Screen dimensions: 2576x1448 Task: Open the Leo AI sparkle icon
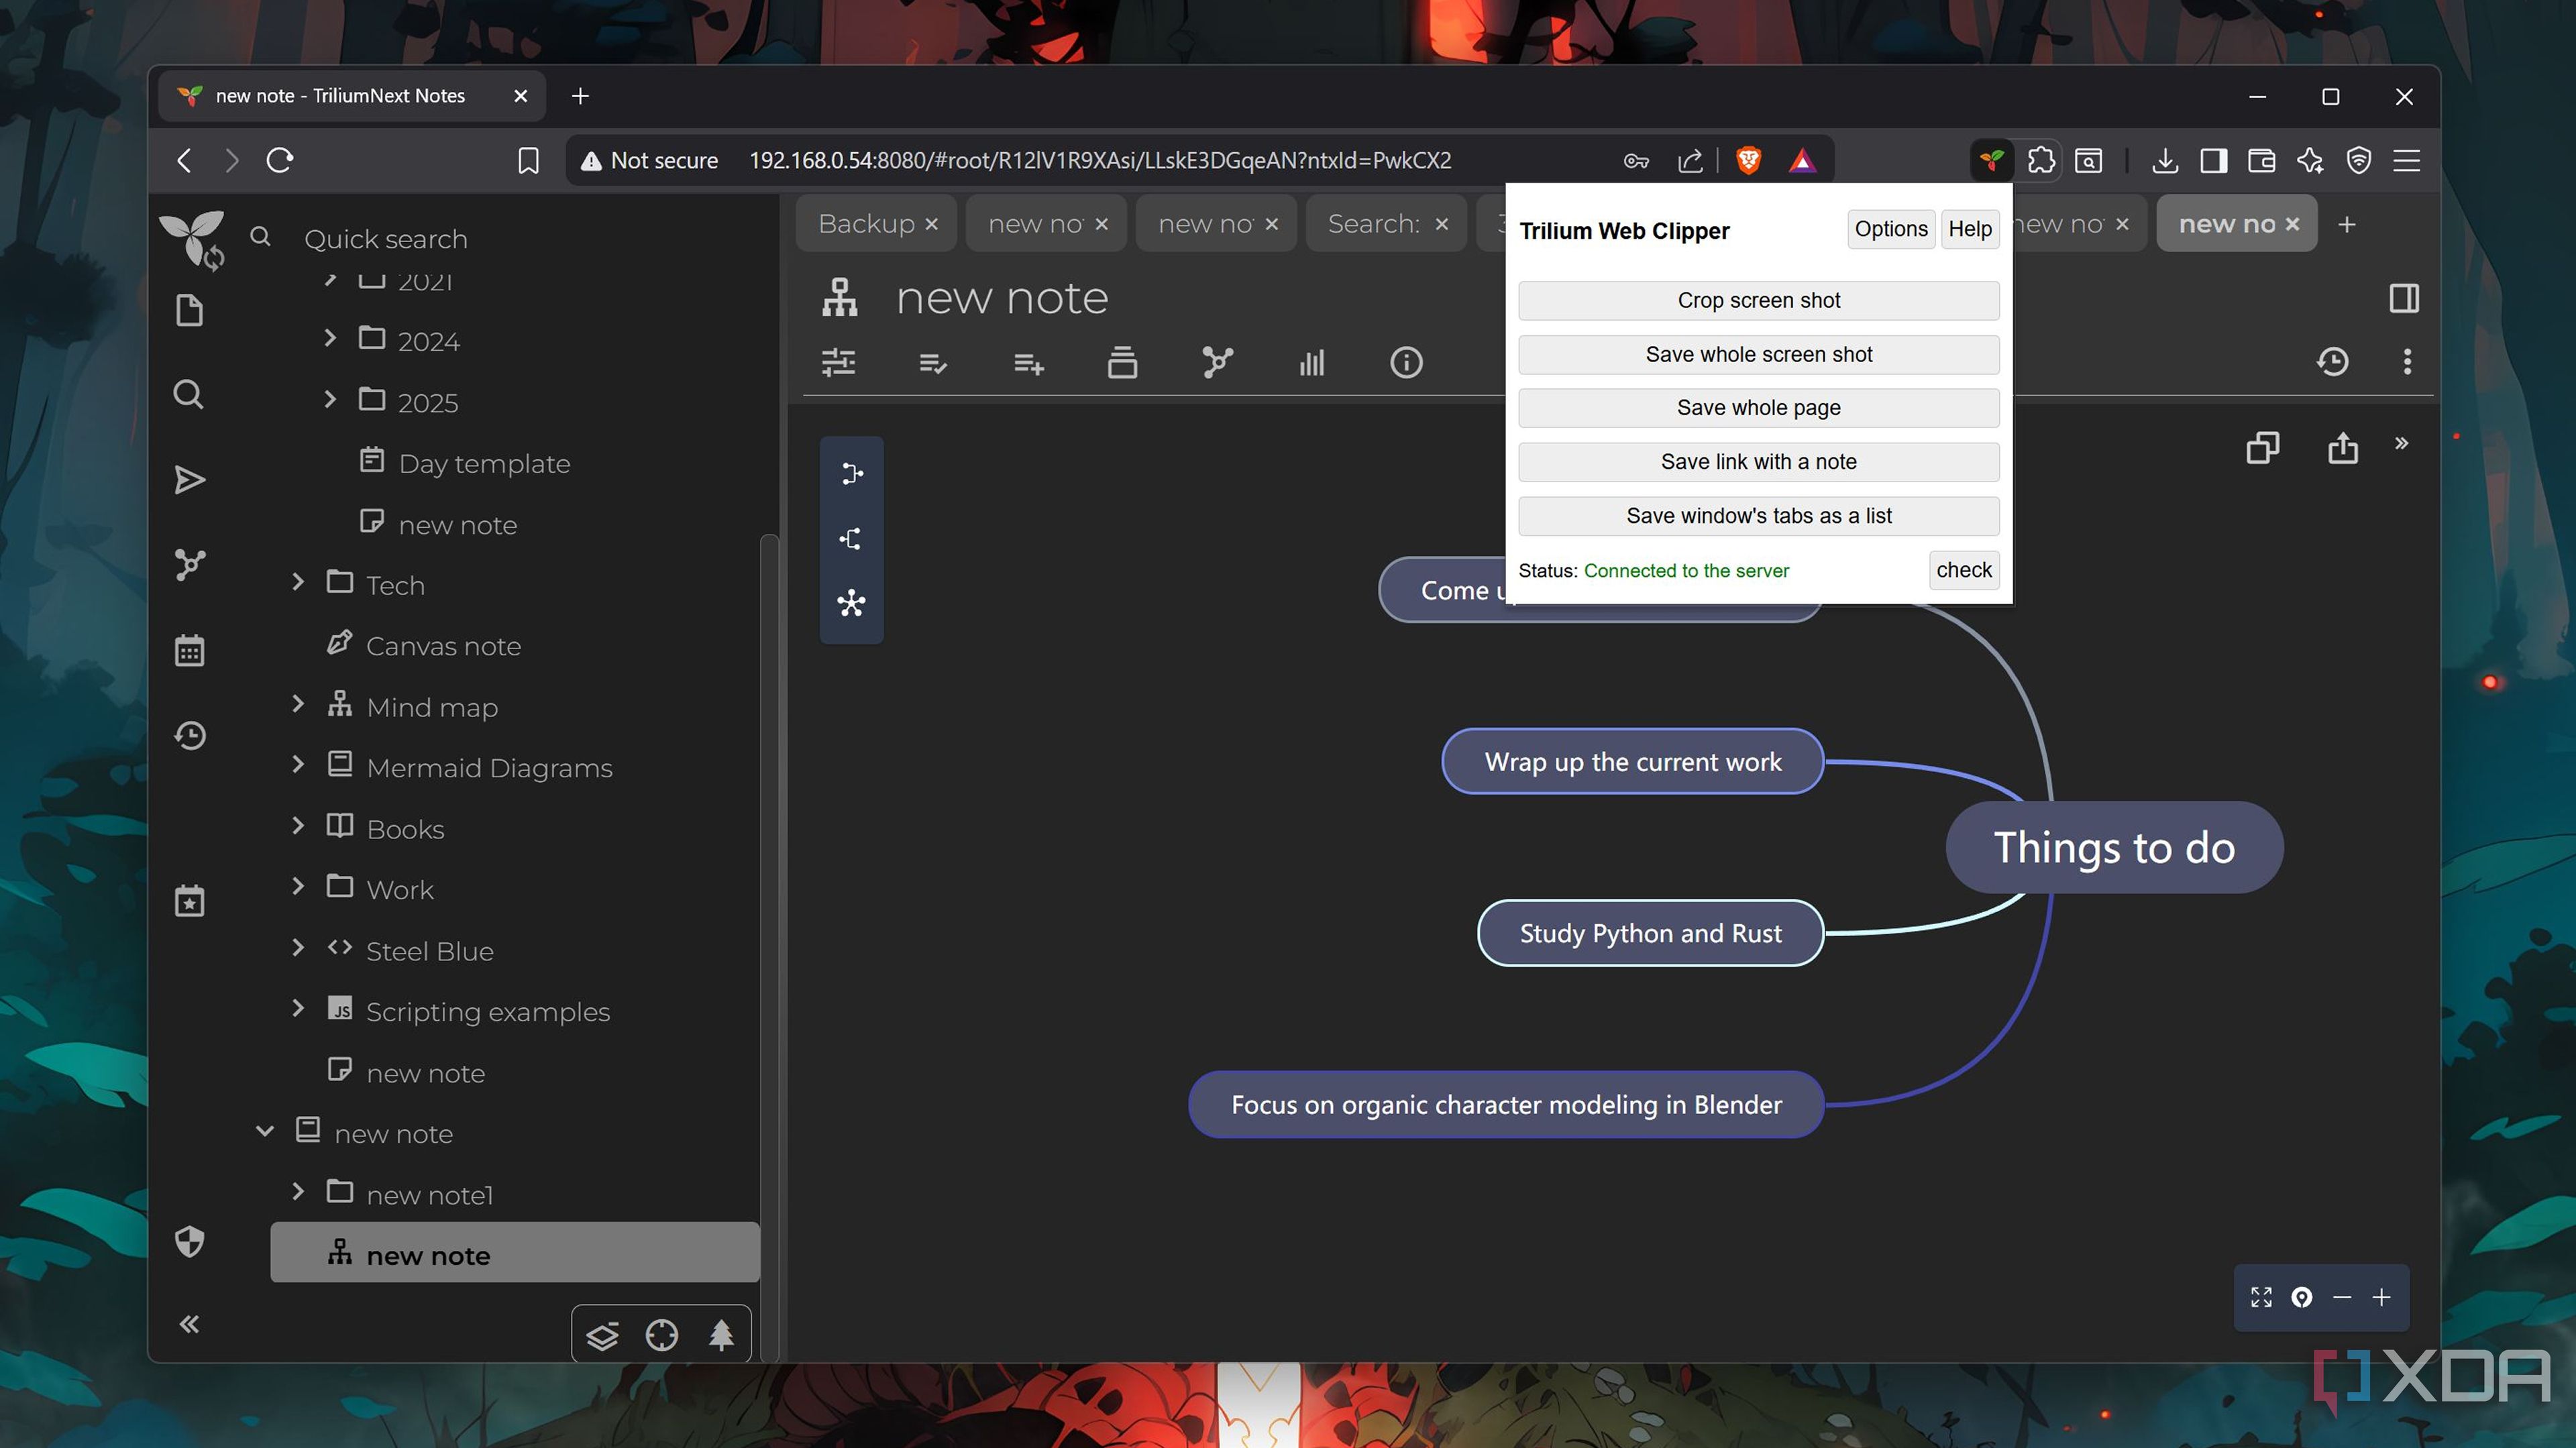tap(2310, 160)
